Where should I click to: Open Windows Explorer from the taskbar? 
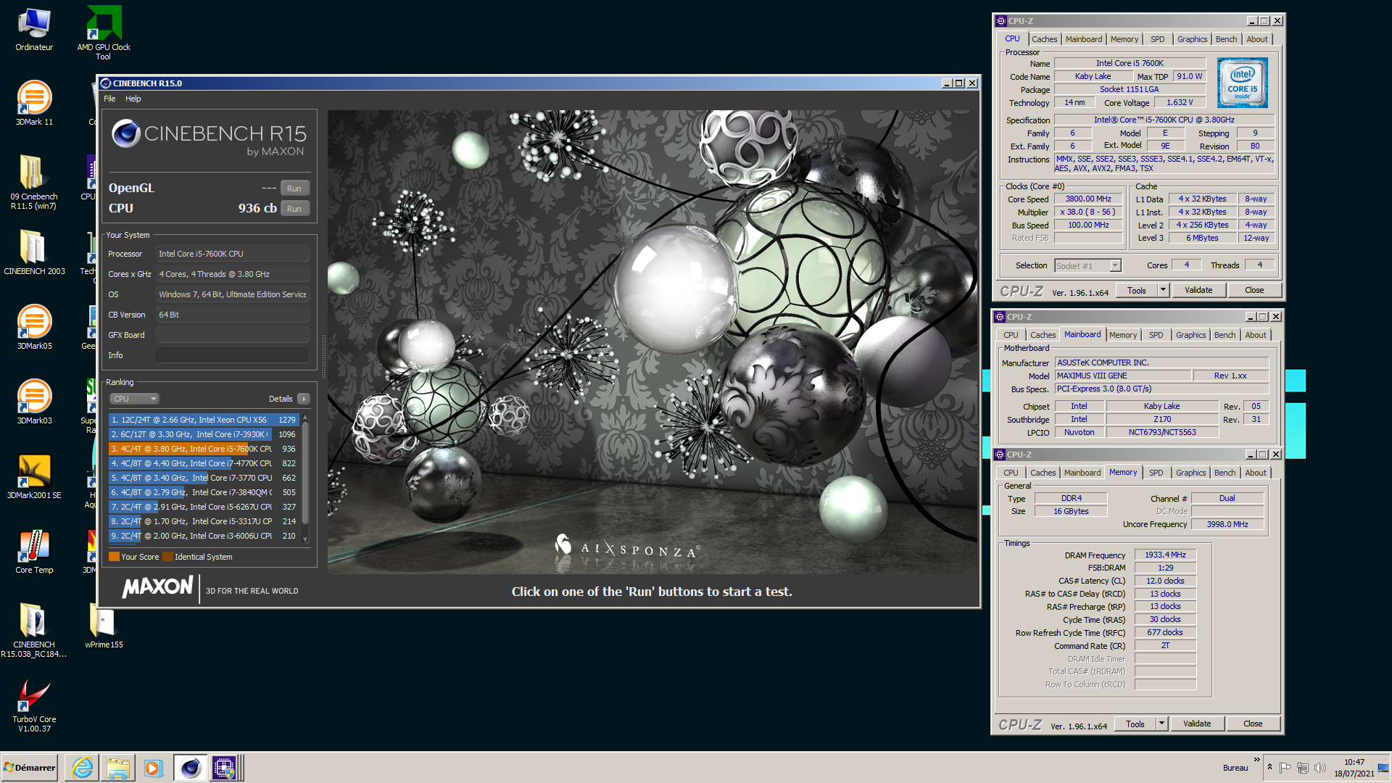(117, 767)
